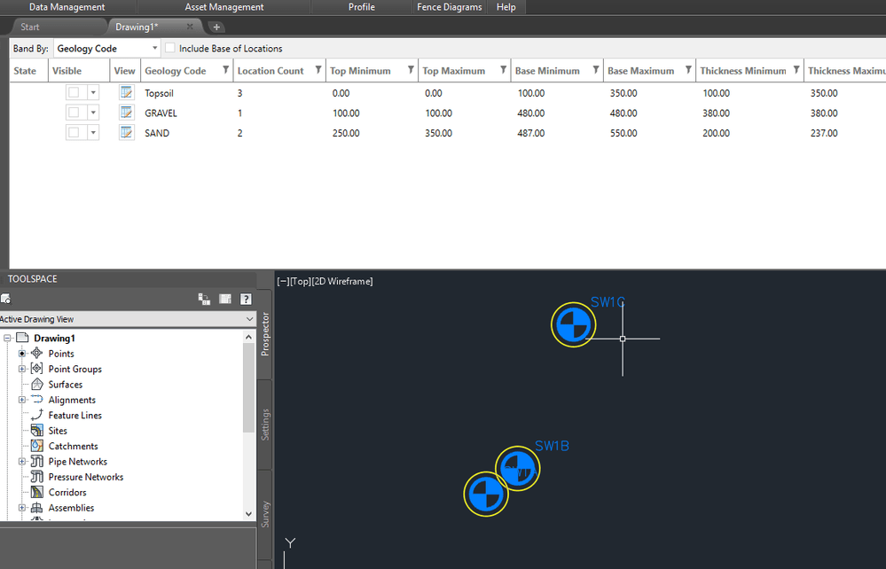Viewport: 886px width, 569px height.
Task: Open the Visible dropdown arrow for GRAVEL
Action: 93,113
